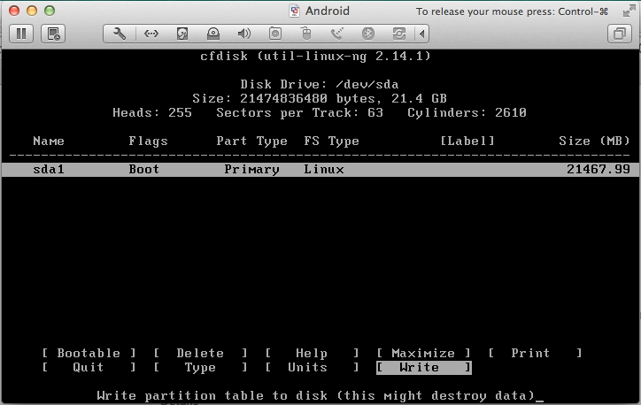The image size is (641, 405).
Task: Pause the Android virtual machine
Action: point(21,34)
